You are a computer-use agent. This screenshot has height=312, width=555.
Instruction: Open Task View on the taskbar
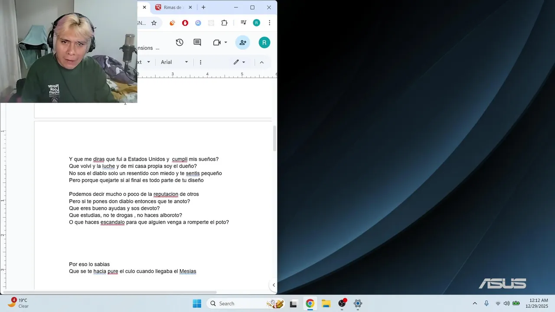(294, 303)
